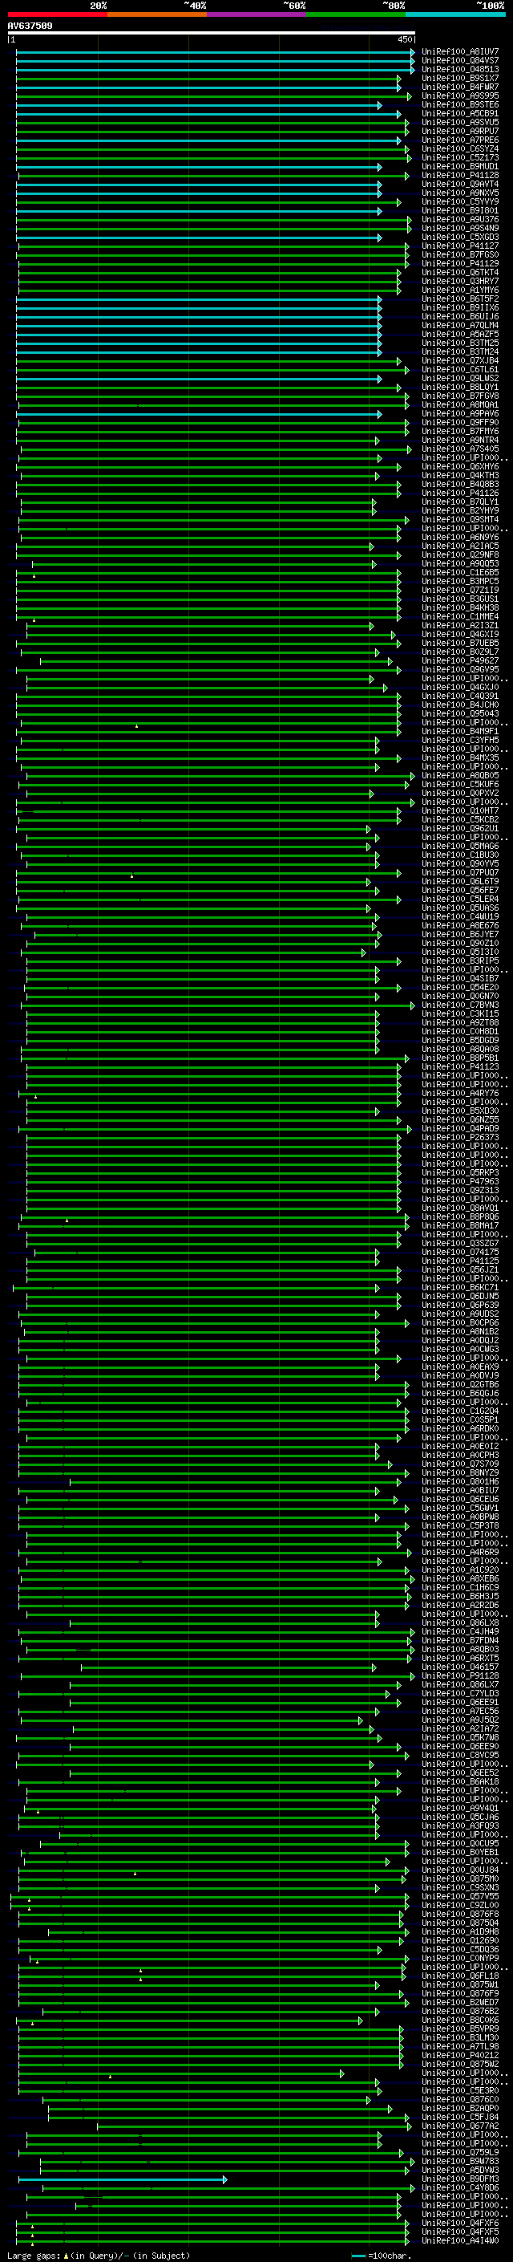Select the UniRef100_A5CB91 label
Image resolution: width=513 pixels, height=2262 pixels.
pyautogui.click(x=459, y=113)
